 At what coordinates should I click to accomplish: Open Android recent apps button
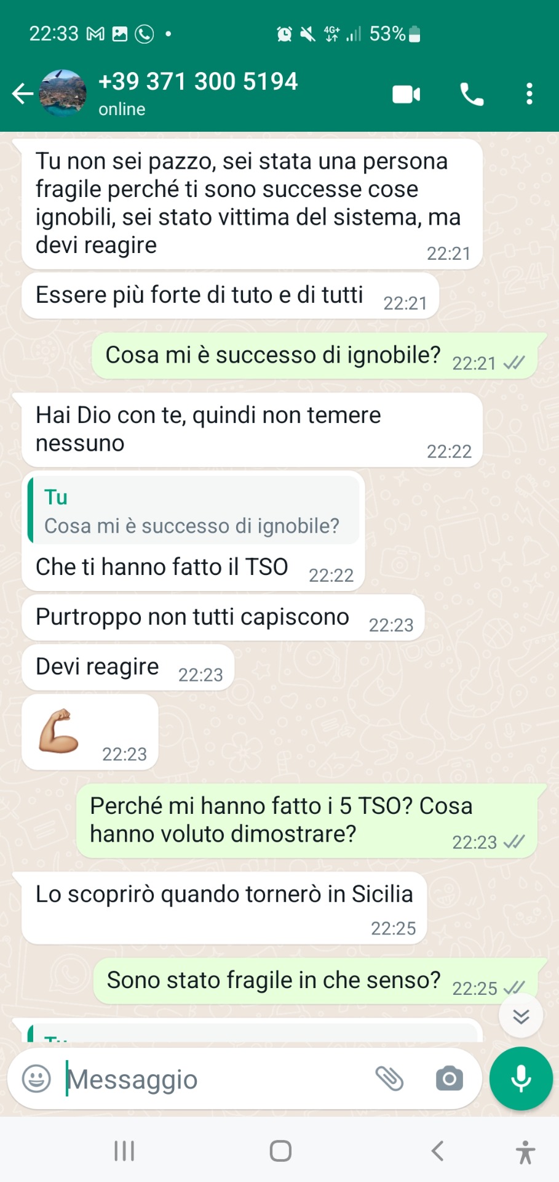click(x=124, y=1151)
